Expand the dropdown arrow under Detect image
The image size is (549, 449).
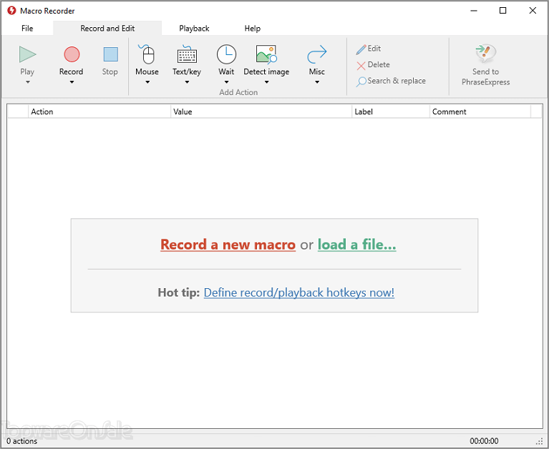[266, 82]
